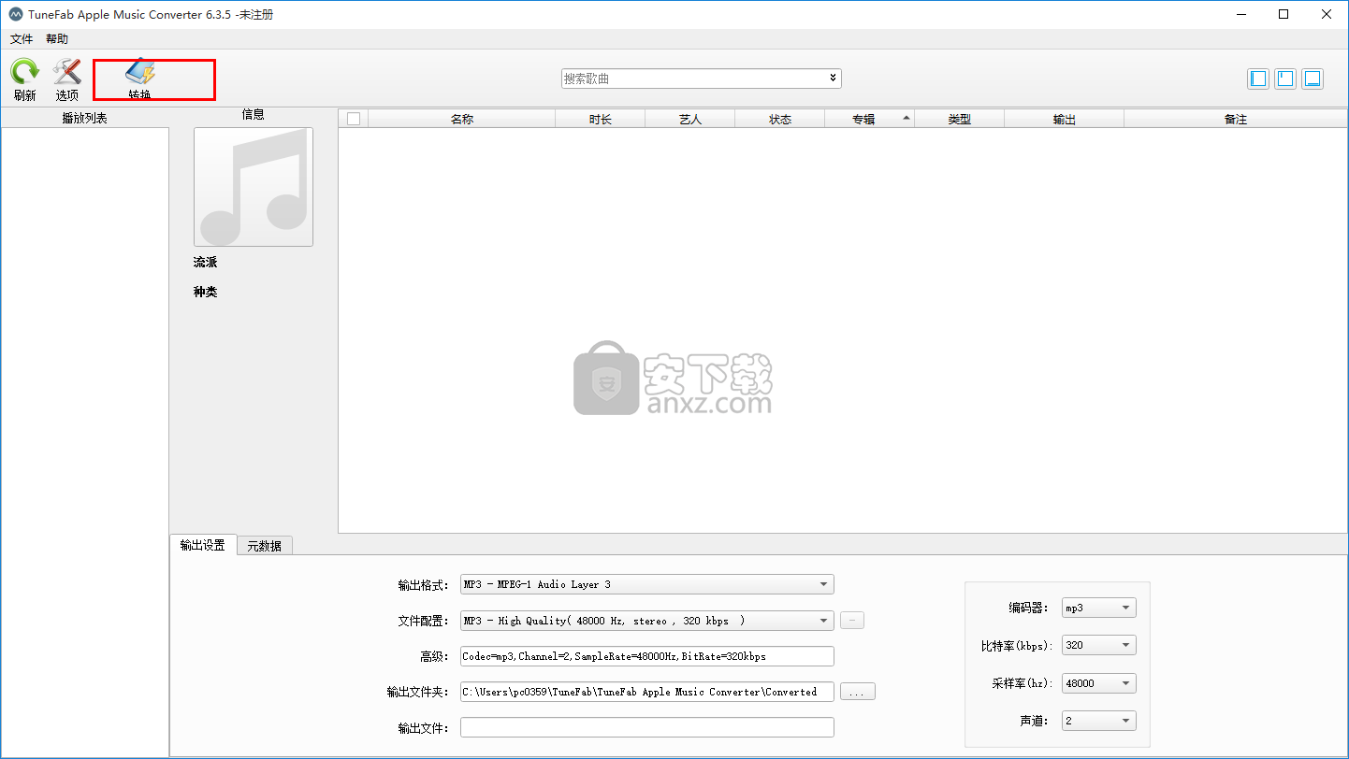Open the 编码器 mp3 dropdown

click(x=1099, y=608)
